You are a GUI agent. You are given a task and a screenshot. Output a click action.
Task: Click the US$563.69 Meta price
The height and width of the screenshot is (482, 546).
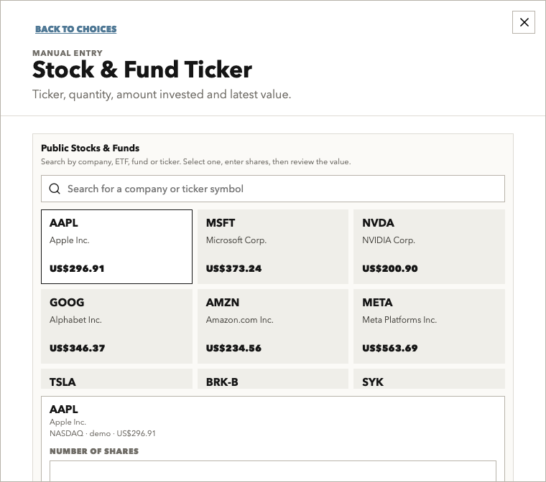[x=390, y=348]
